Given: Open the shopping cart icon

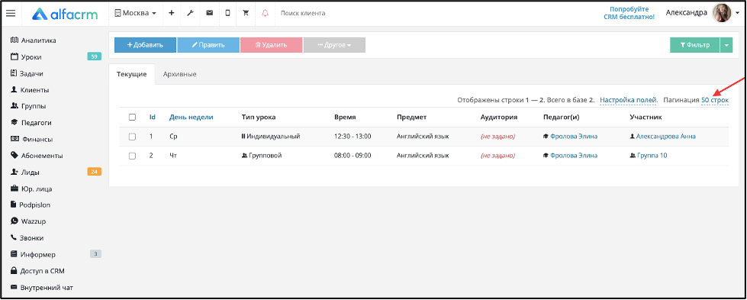Looking at the screenshot, I should 246,13.
